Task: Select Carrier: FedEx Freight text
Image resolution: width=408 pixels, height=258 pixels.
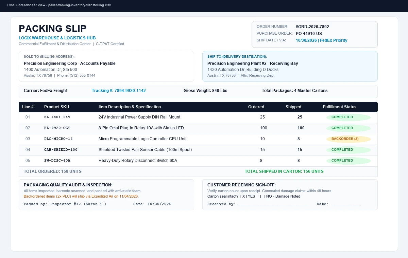Action: (x=45, y=91)
